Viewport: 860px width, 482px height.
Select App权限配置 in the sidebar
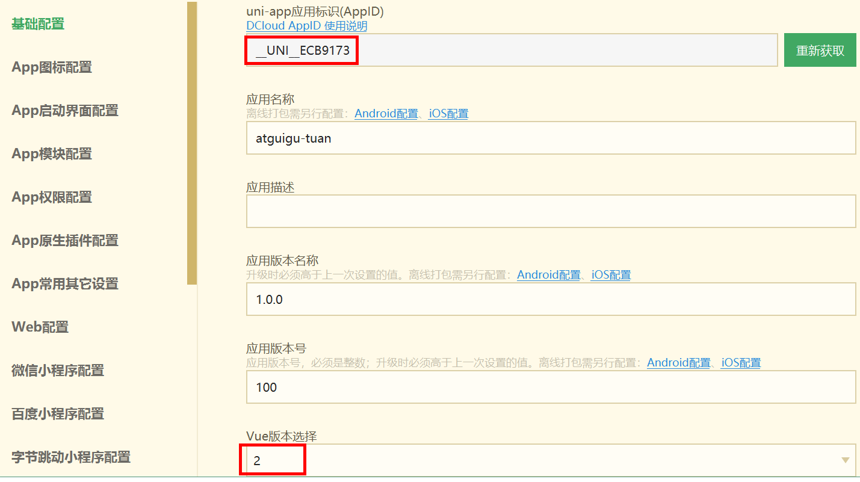click(x=52, y=197)
